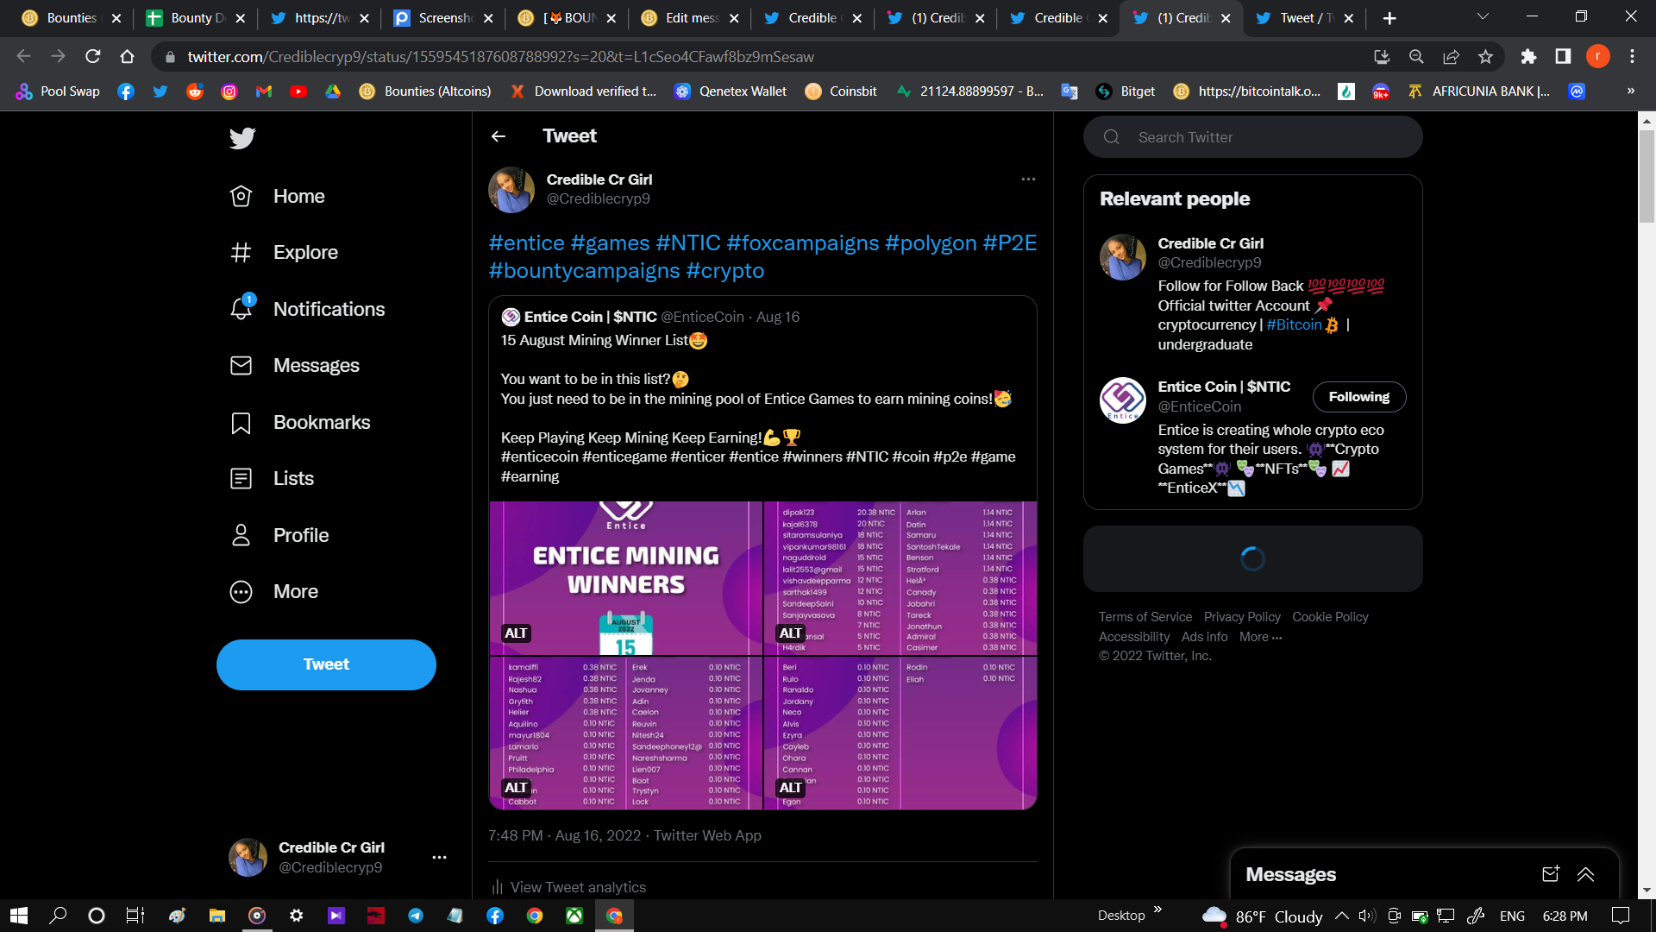Switch to the Edit mess tab
Image resolution: width=1656 pixels, height=932 pixels.
tap(690, 18)
